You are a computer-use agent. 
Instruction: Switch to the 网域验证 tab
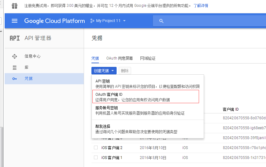coord(148,59)
